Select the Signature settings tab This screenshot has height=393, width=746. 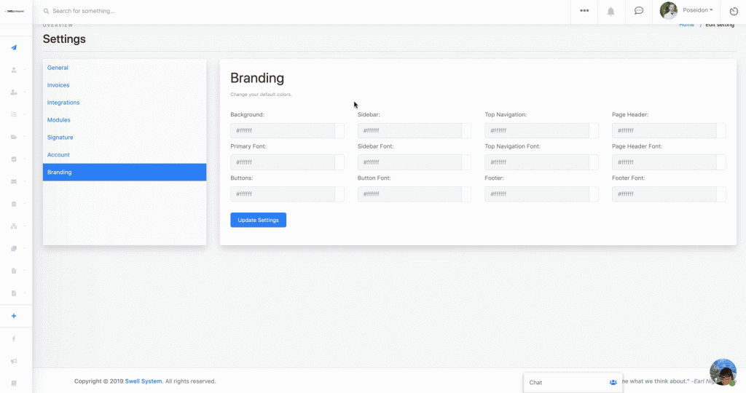click(125, 138)
